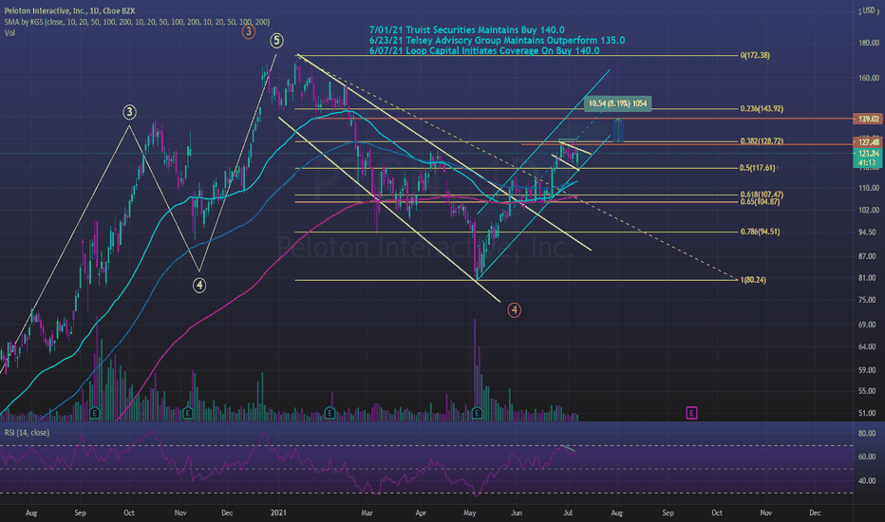The image size is (885, 522).
Task: Select the white circled wave 3 label
Action: pyautogui.click(x=129, y=112)
